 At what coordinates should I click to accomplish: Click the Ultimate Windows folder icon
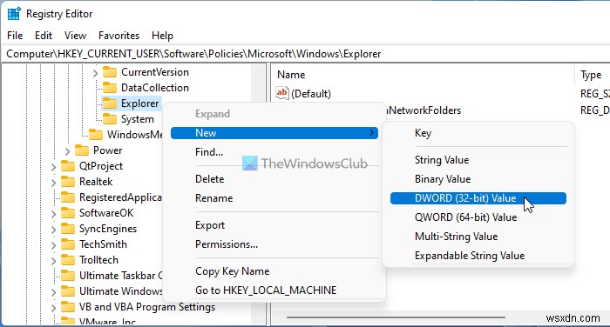pyautogui.click(x=68, y=290)
